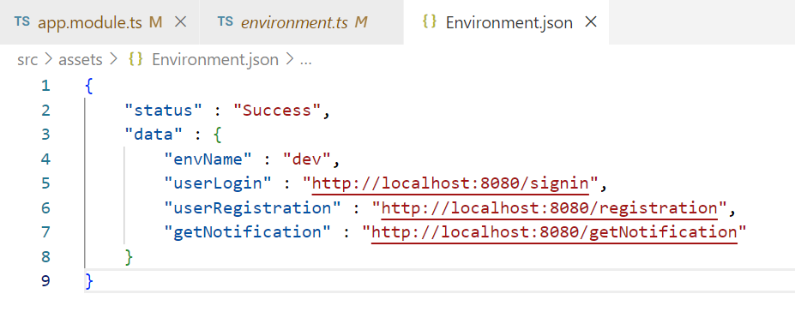Open the environment.ts tab
The width and height of the screenshot is (795, 312).
point(302,22)
